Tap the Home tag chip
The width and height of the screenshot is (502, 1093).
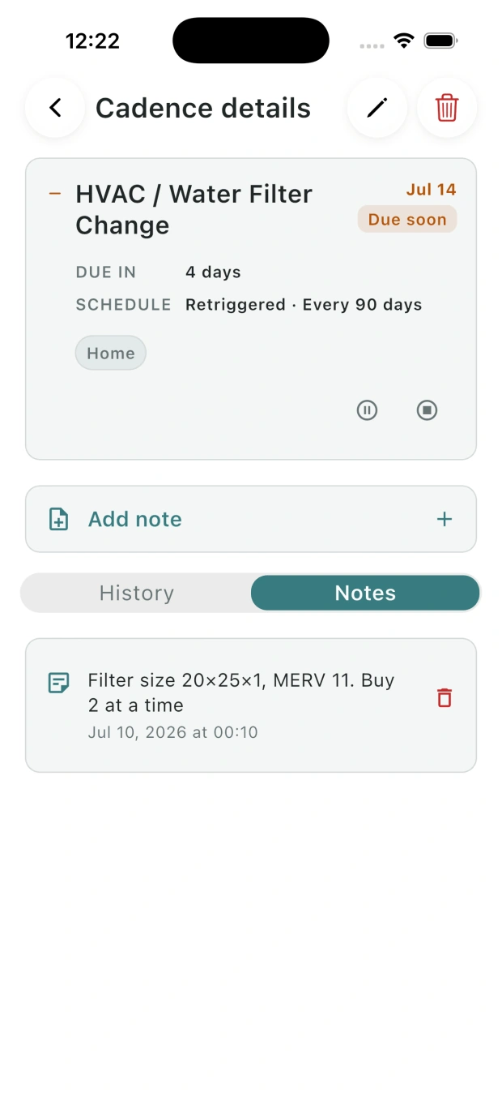(111, 353)
